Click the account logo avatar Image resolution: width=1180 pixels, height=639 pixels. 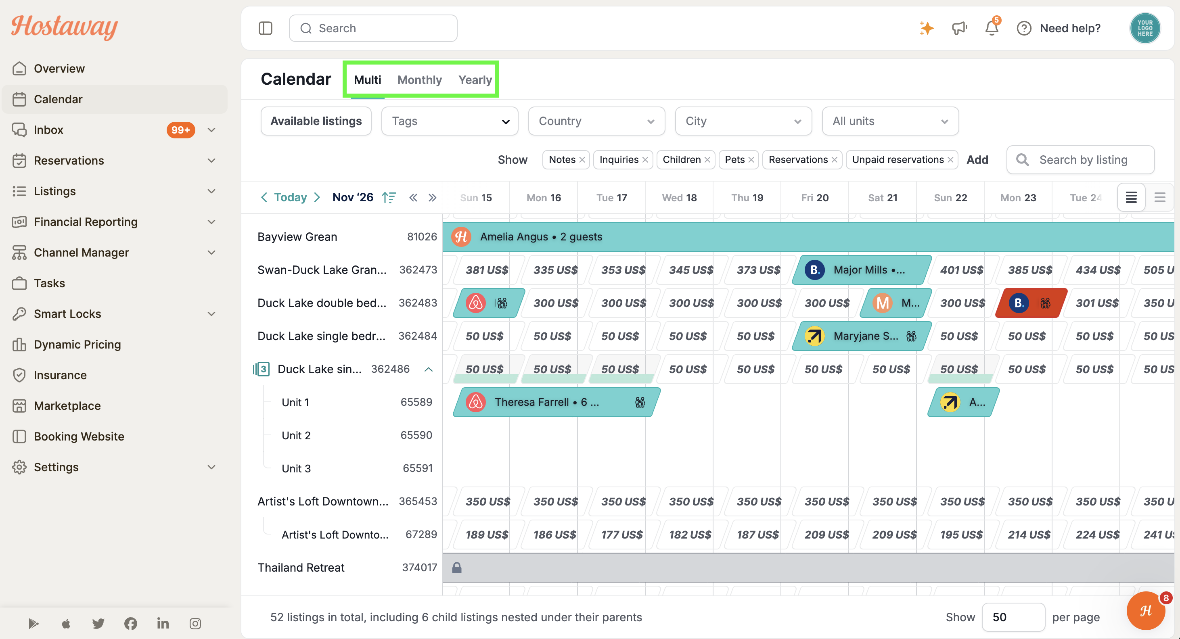(1145, 28)
